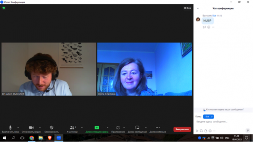Click the Zoom system tray icon
Viewport: 253px width, 142px height.
tap(199, 138)
